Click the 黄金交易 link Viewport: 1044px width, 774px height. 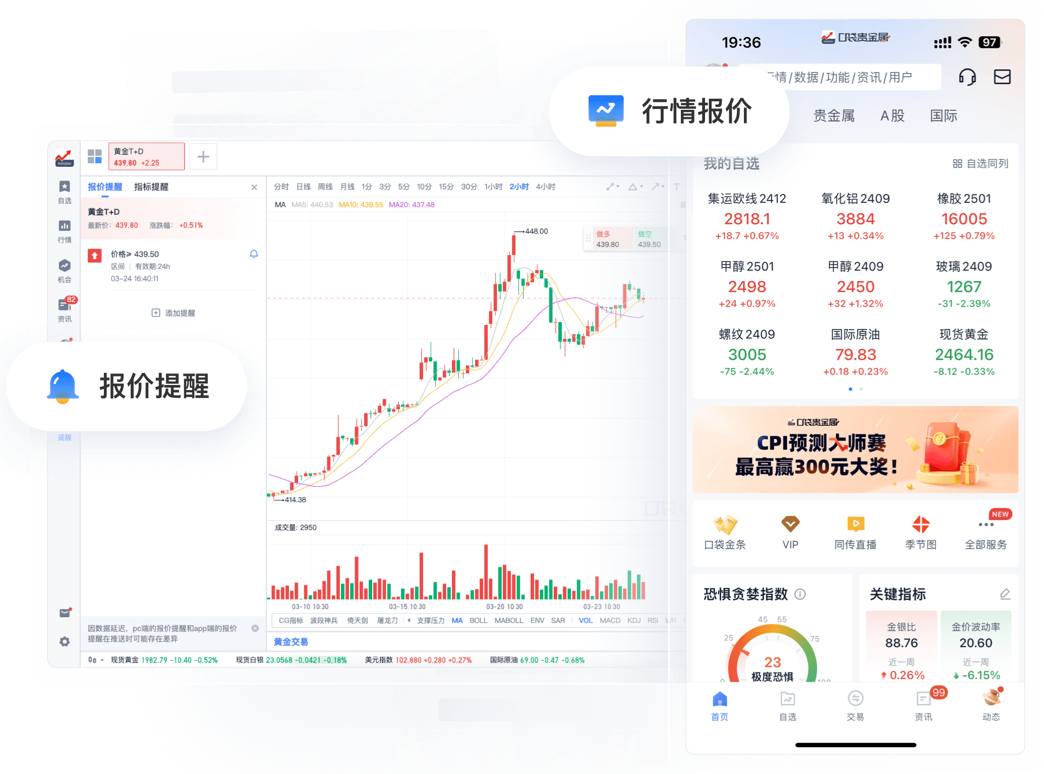pos(291,641)
